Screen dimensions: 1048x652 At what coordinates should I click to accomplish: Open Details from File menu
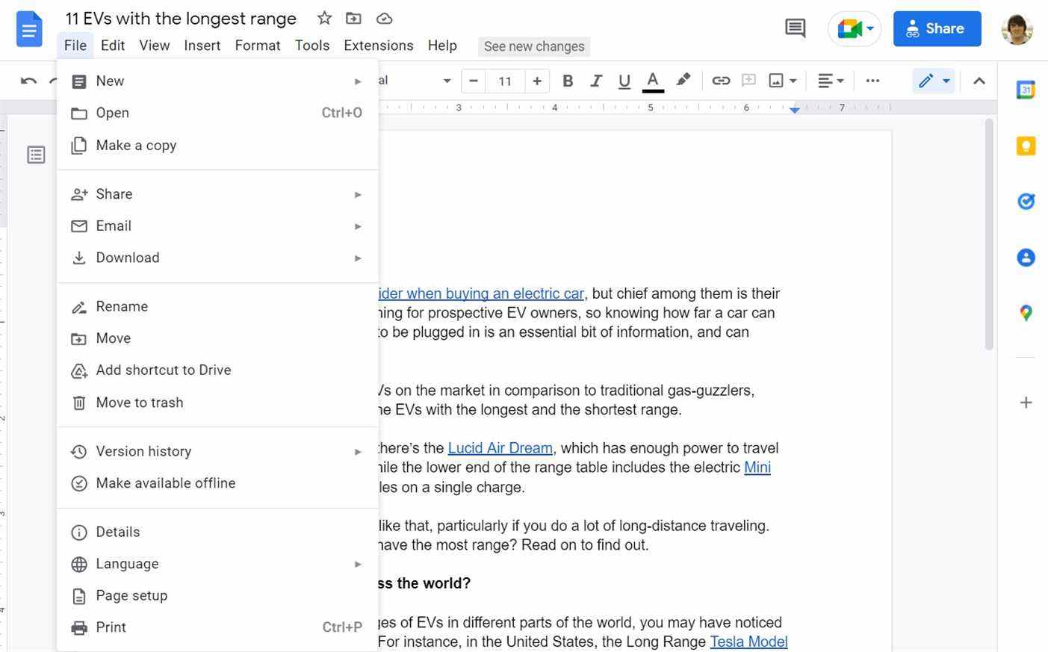pyautogui.click(x=217, y=532)
